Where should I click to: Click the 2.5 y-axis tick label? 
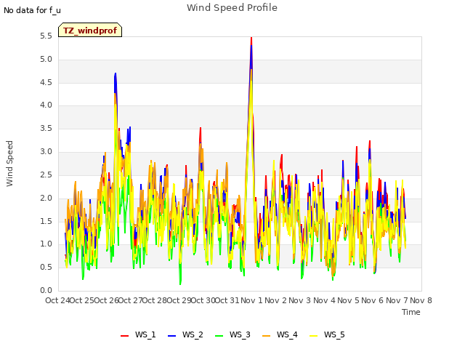pyautogui.click(x=46, y=174)
